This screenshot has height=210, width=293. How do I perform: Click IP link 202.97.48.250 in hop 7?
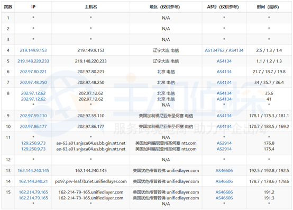(x=33, y=82)
